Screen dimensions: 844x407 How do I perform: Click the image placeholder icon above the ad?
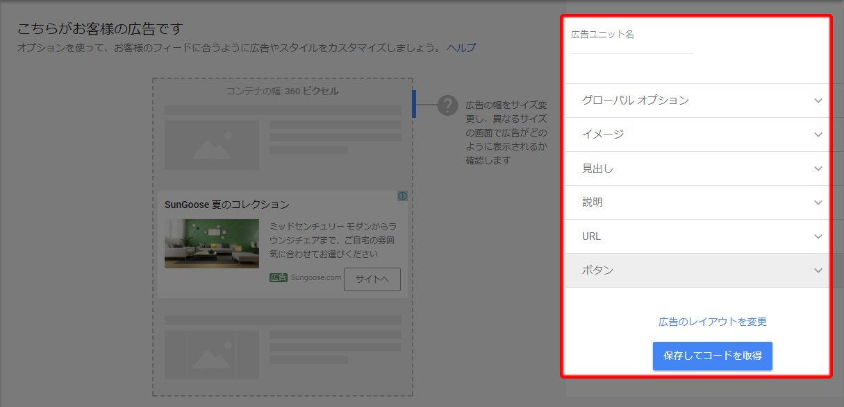212,145
